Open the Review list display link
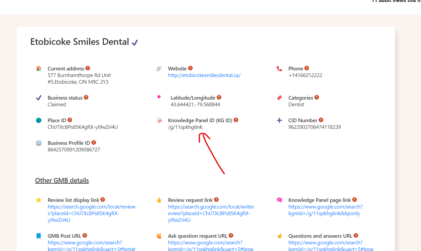The image size is (421, 251). click(x=92, y=213)
